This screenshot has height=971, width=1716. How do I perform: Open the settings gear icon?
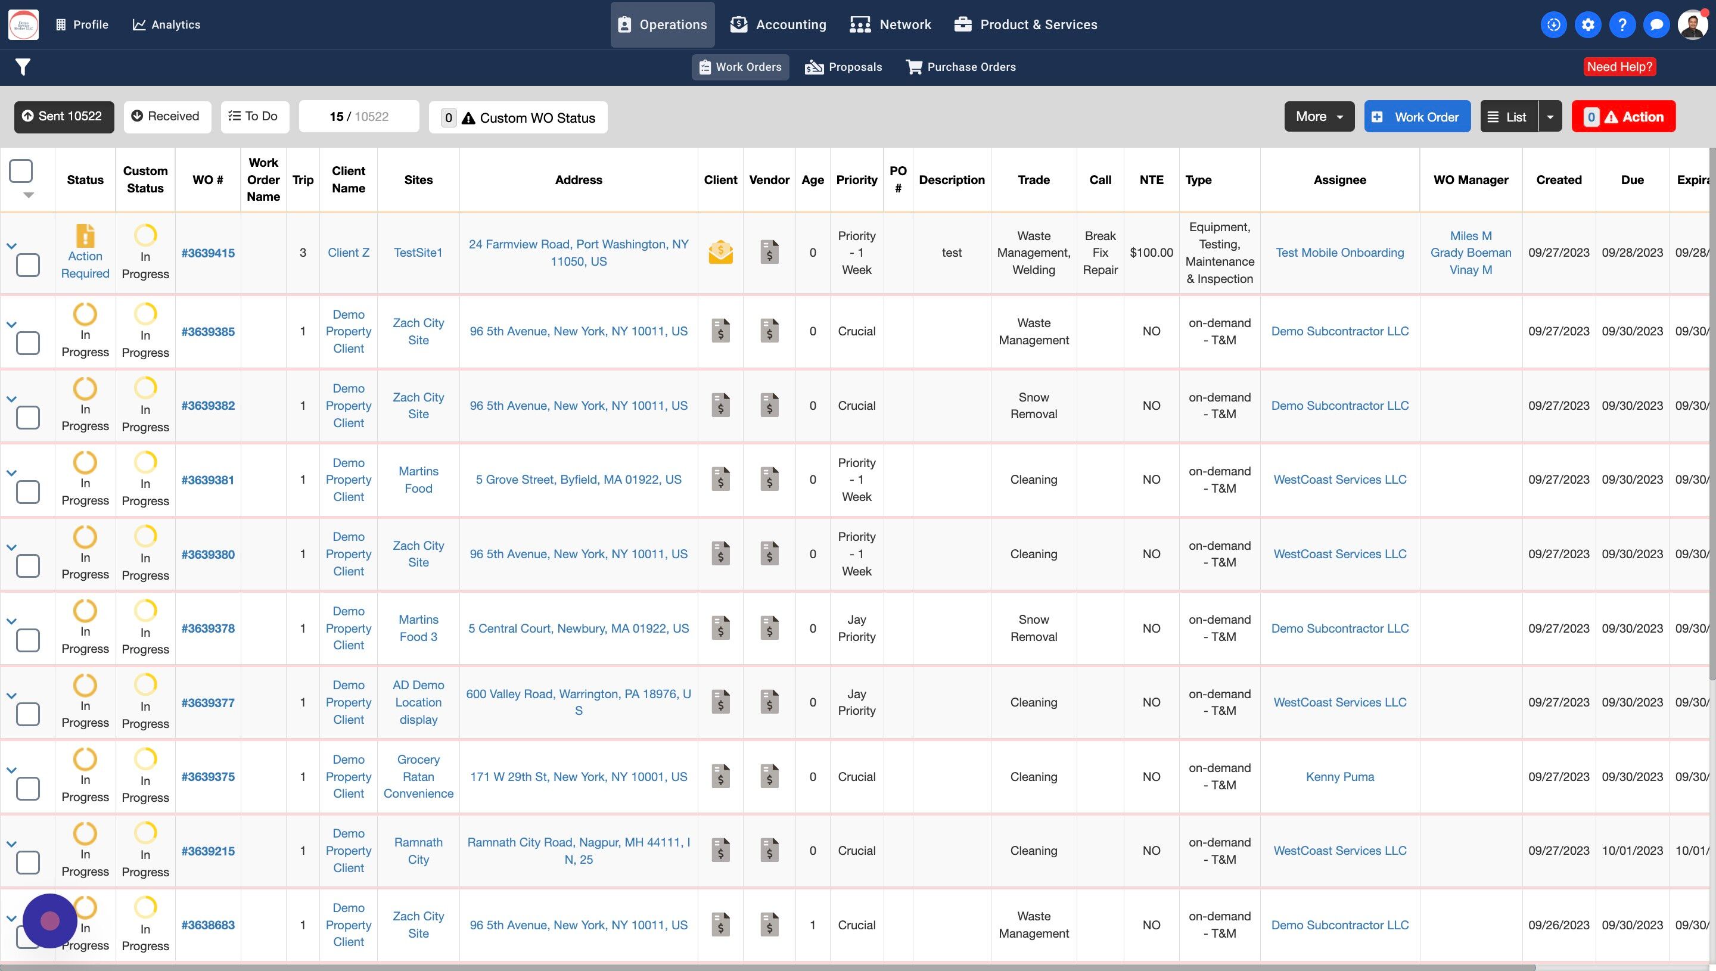(x=1588, y=24)
